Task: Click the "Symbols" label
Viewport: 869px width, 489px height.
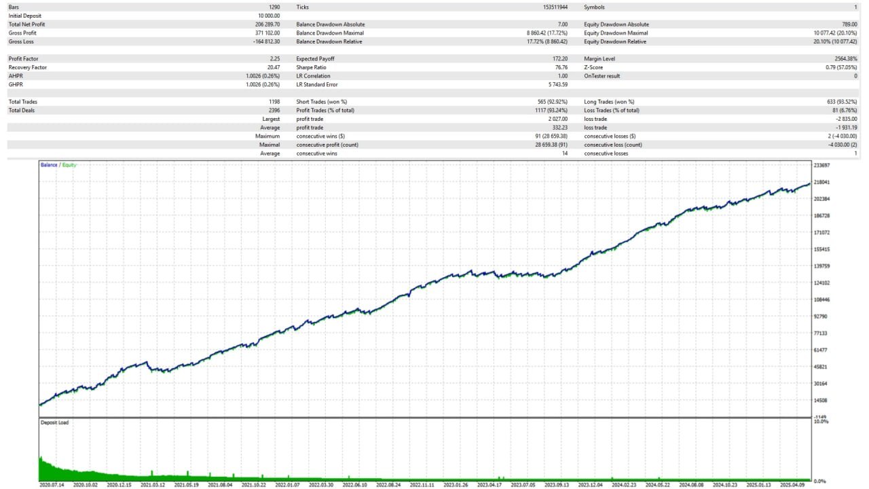Action: [x=594, y=7]
